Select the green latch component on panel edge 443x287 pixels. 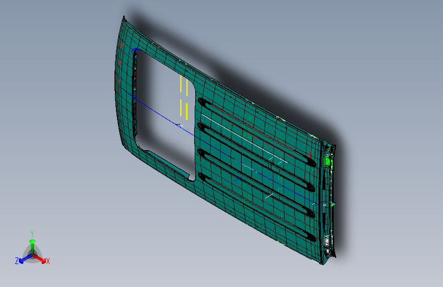(x=327, y=161)
